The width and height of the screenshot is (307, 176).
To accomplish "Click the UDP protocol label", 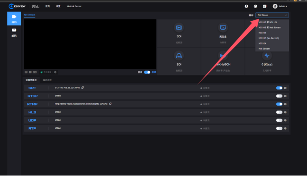I will click(x=32, y=120).
